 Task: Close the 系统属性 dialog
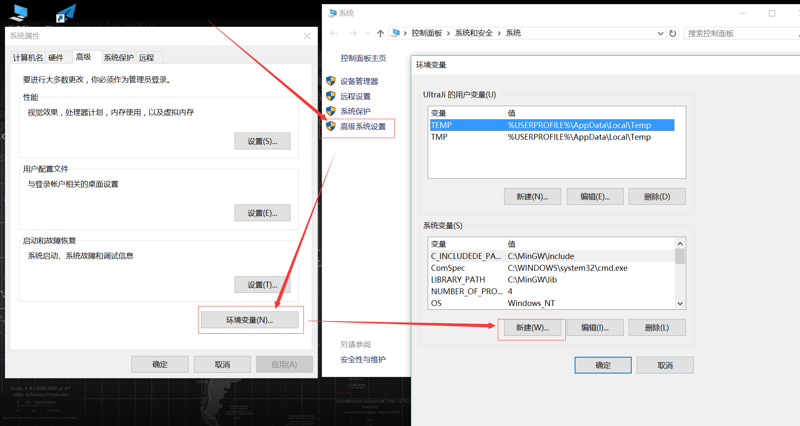[x=307, y=36]
